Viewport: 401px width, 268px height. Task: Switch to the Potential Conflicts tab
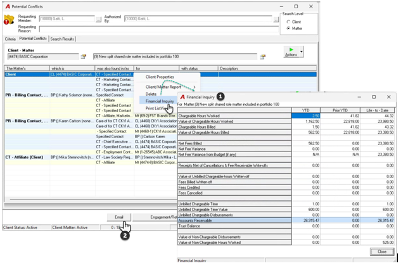click(33, 39)
